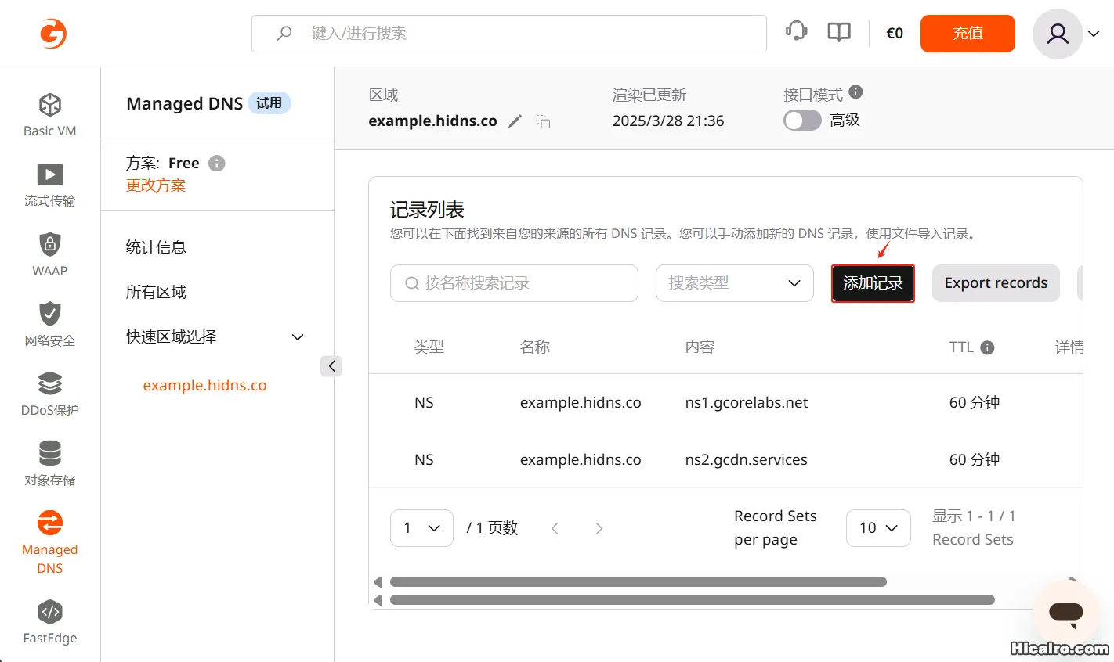Open WAAP sidebar icon
The width and height of the screenshot is (1114, 662).
pyautogui.click(x=50, y=244)
